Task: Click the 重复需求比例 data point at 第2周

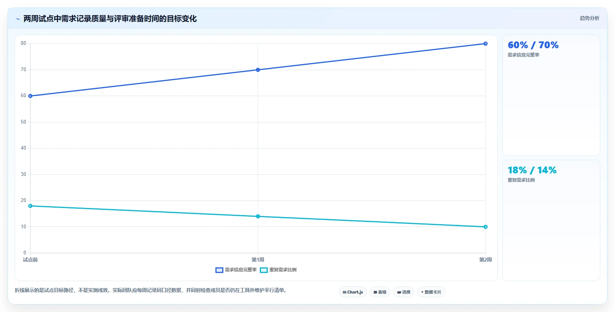Action: [x=485, y=227]
